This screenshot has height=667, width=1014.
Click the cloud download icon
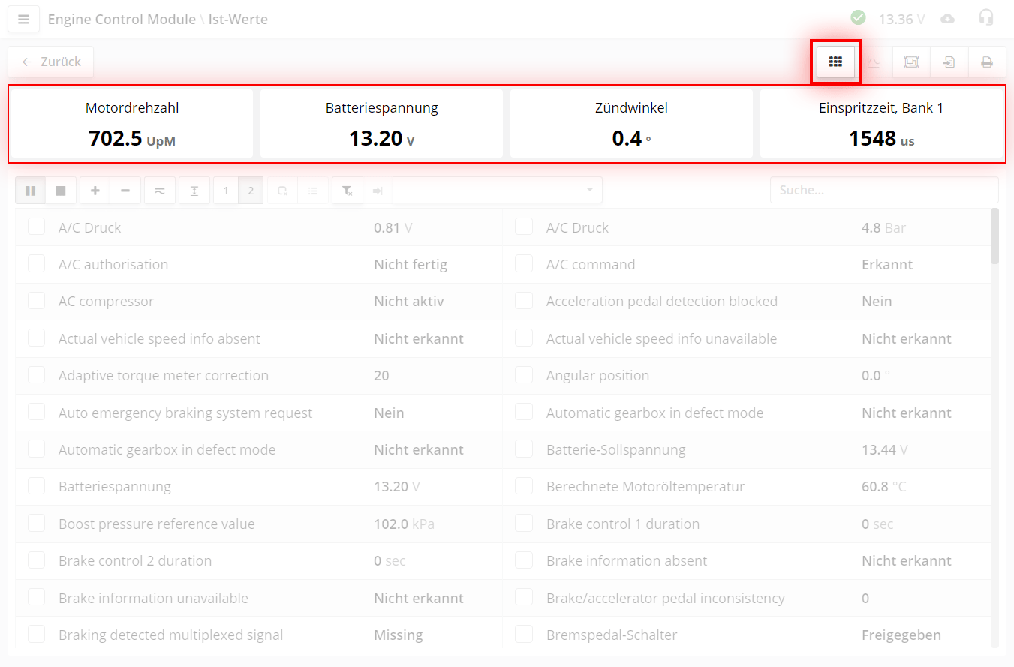point(948,19)
